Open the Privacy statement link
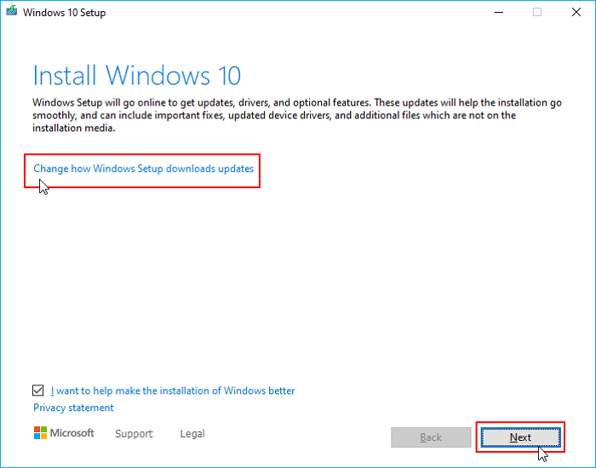Viewport: 596px width, 468px height. pos(73,408)
